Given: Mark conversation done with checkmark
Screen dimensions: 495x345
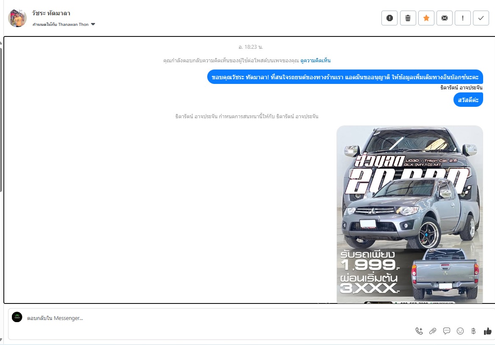Looking at the screenshot, I should tap(481, 18).
